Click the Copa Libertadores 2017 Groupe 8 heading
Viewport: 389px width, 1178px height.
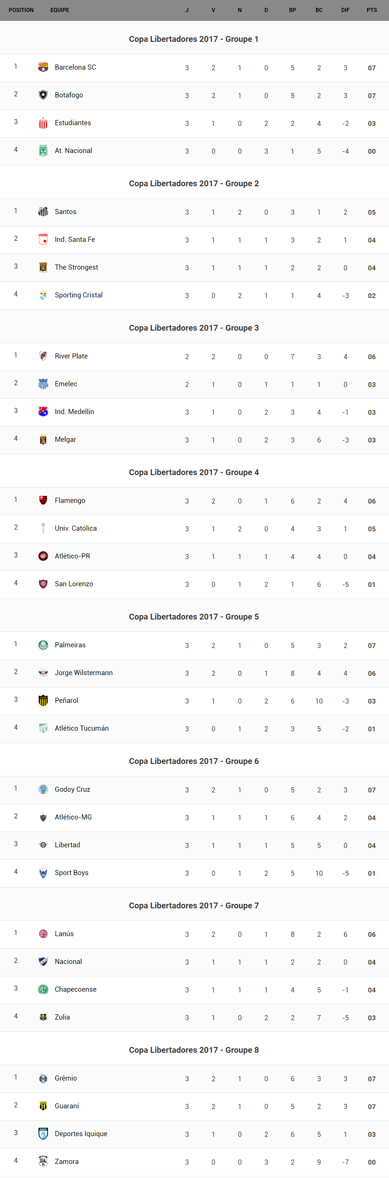point(194,1050)
